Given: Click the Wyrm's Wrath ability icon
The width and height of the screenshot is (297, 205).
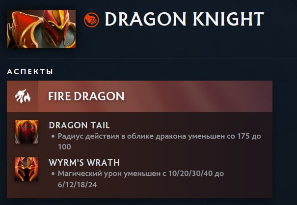Looking at the screenshot, I should (27, 169).
